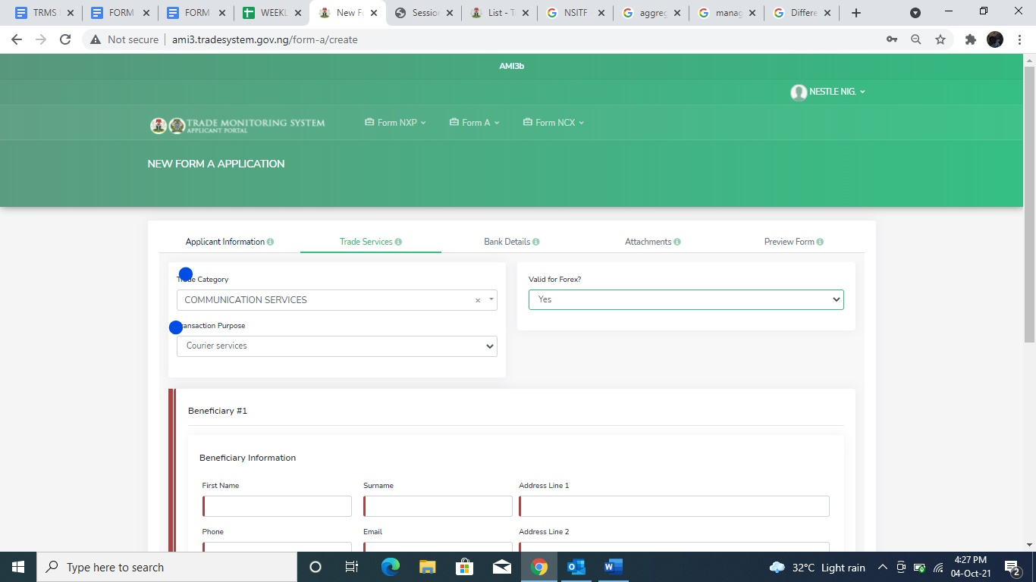Open the Valid for Forex dropdown

click(686, 299)
